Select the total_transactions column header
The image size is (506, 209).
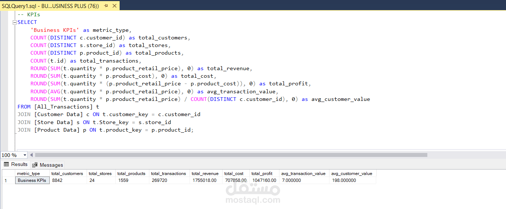pyautogui.click(x=169, y=174)
